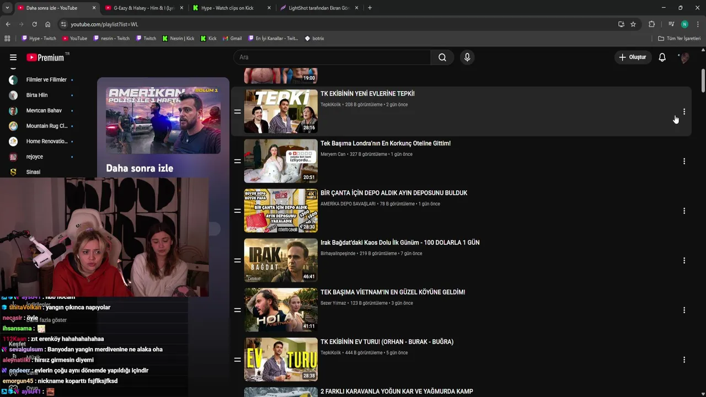
Task: Open botrix bookmark
Action: click(314, 39)
